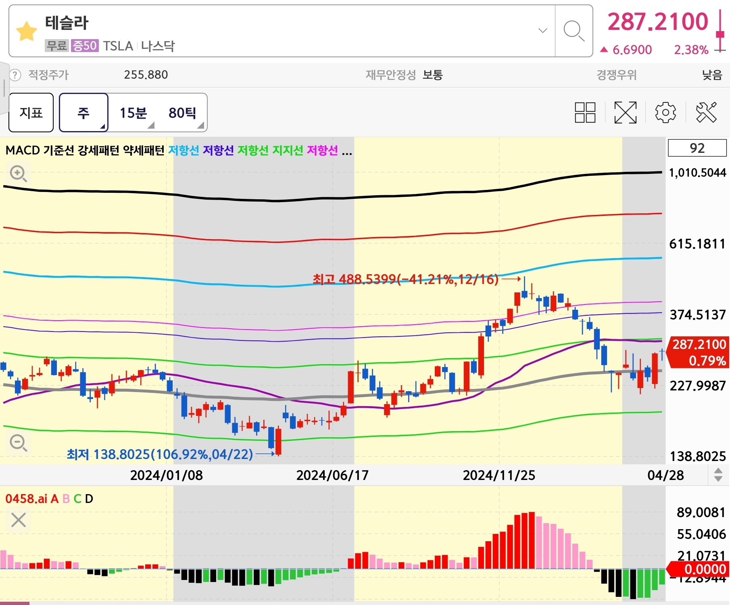Click the 2024/11/25 date label
The height and width of the screenshot is (605, 730).
[499, 475]
